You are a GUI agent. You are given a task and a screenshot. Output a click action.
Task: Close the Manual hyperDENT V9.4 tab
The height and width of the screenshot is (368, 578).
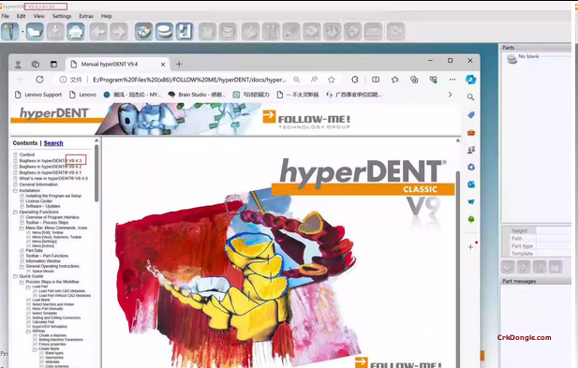point(163,64)
